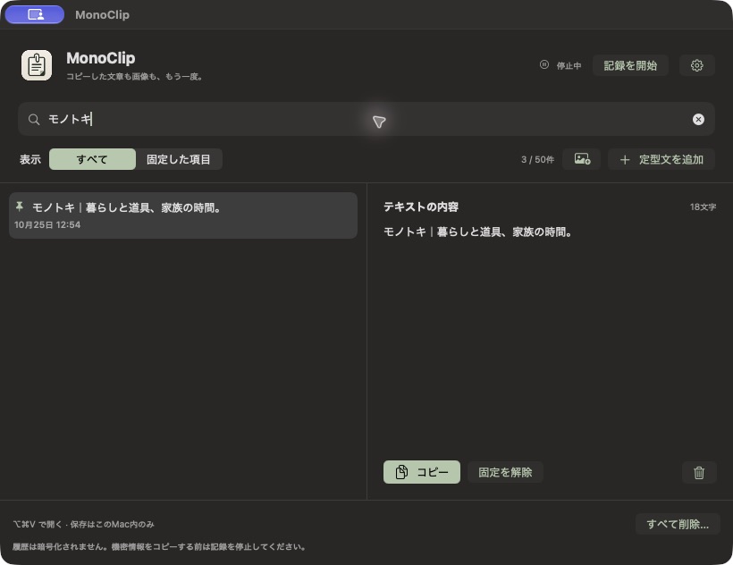Copy the text with the コピー button
The height and width of the screenshot is (565, 733).
422,472
